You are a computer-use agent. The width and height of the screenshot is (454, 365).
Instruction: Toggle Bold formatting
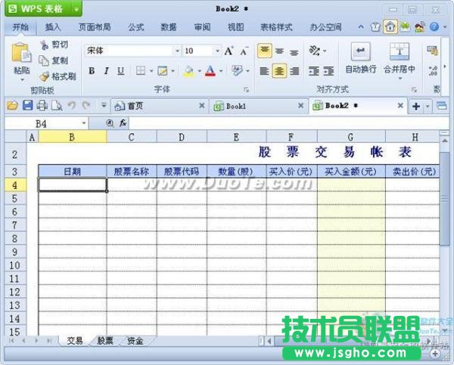(92, 71)
